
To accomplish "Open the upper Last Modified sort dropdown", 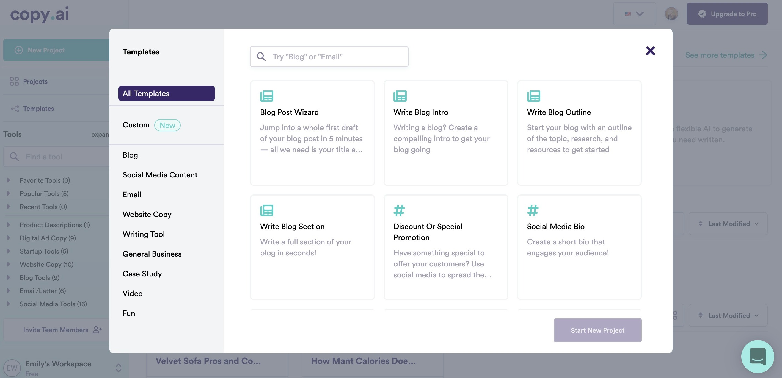I will point(728,224).
